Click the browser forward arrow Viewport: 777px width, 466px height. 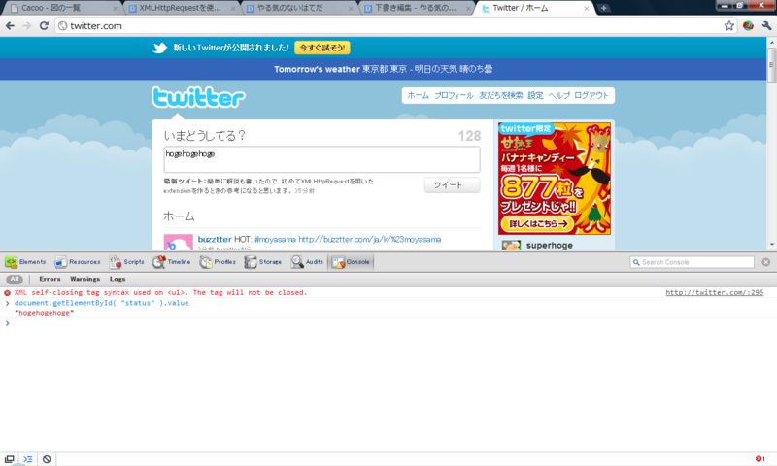click(27, 26)
